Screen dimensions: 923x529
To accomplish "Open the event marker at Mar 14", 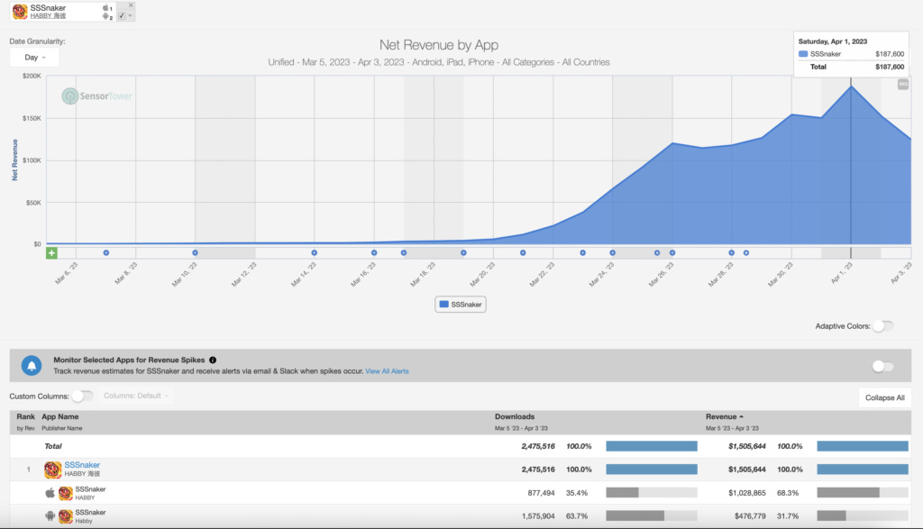I will (x=315, y=253).
